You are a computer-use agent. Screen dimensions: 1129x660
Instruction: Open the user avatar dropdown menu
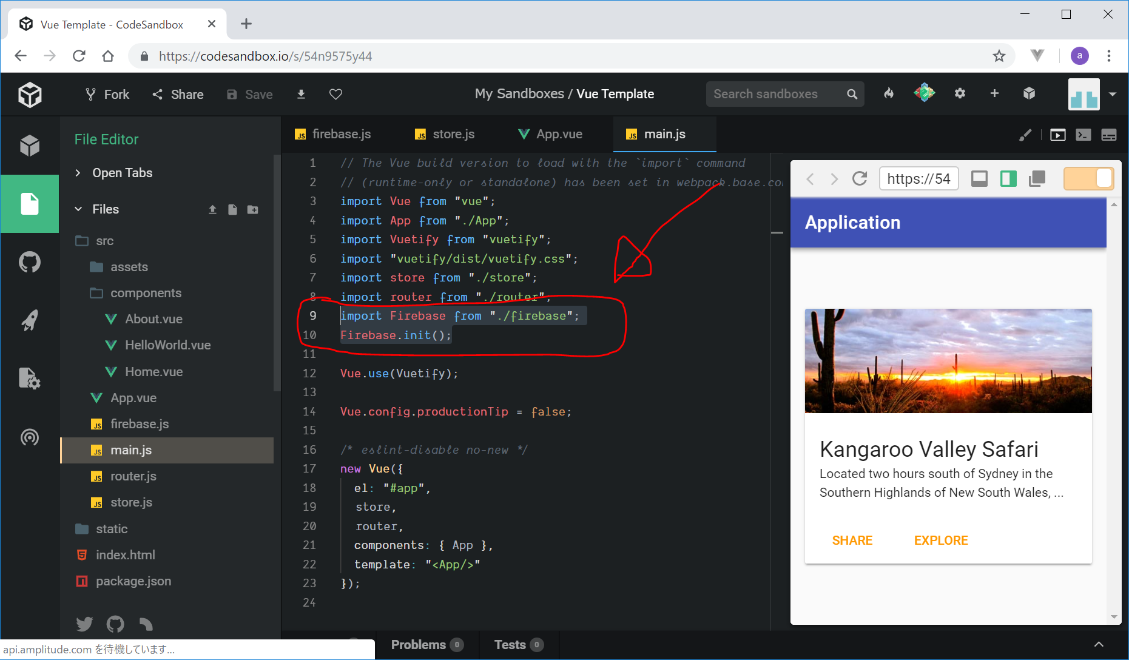coord(1112,94)
